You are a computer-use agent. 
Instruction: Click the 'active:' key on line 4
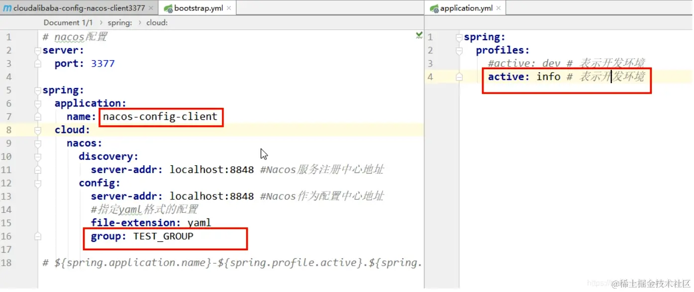(x=509, y=77)
